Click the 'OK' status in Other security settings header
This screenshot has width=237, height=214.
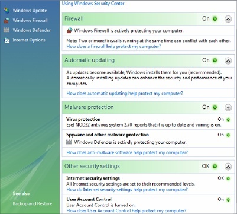[x=206, y=166]
